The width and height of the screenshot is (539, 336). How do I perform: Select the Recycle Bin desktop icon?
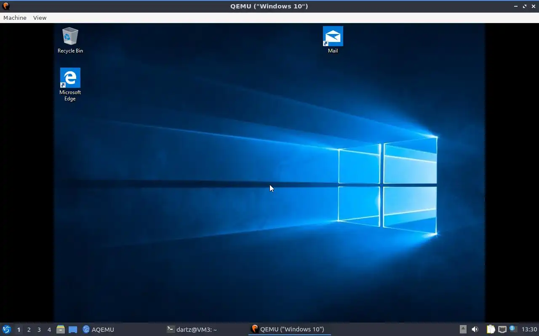tap(70, 40)
